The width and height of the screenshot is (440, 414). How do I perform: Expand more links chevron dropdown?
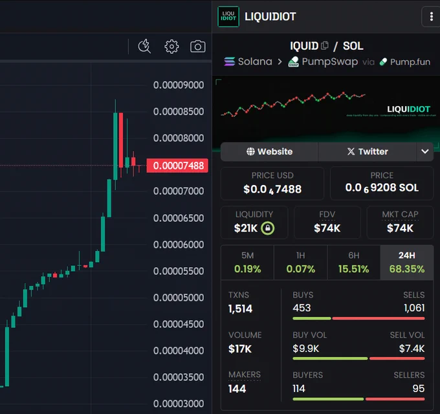point(425,151)
